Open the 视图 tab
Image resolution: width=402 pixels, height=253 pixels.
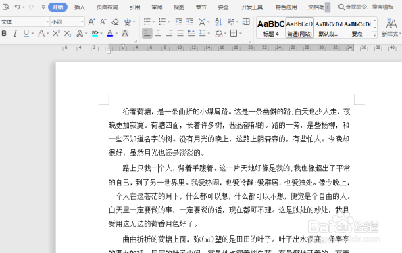(179, 7)
